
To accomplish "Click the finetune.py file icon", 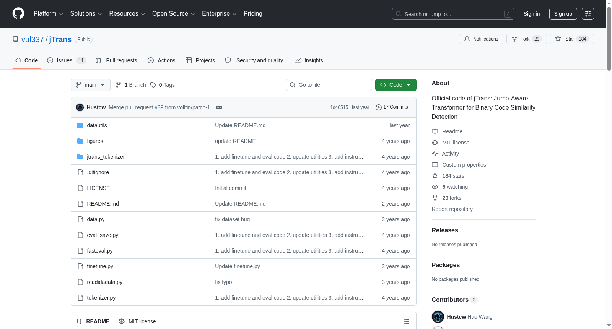I will tap(80, 266).
